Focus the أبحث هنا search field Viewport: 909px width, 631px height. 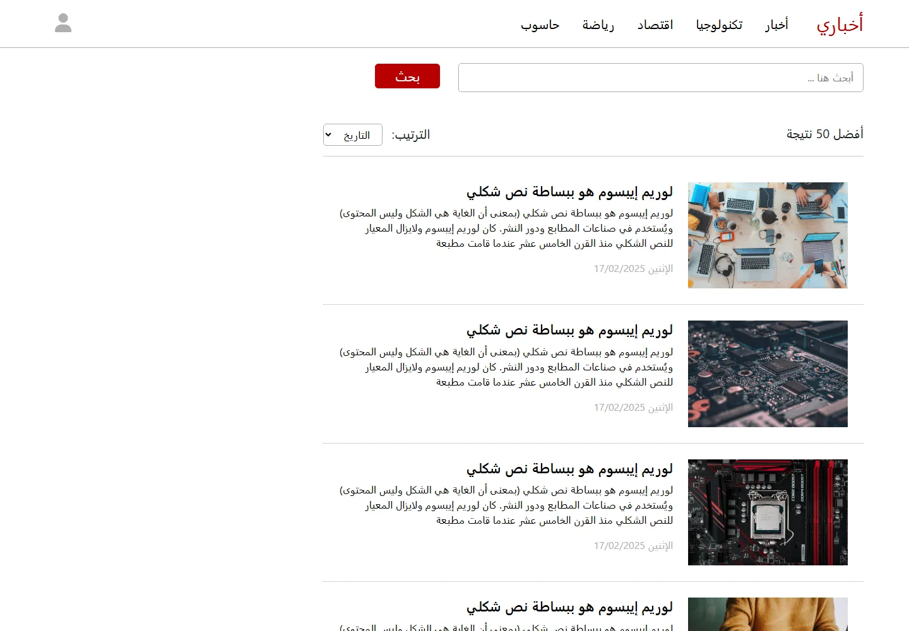click(661, 78)
